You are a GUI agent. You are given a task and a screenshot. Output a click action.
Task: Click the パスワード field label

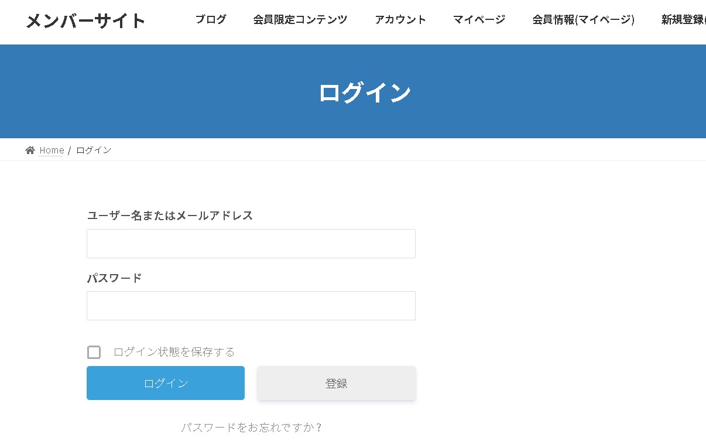click(x=114, y=278)
